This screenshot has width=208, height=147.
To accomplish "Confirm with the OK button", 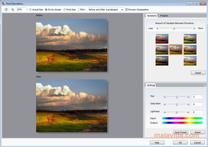I will pyautogui.click(x=180, y=142).
